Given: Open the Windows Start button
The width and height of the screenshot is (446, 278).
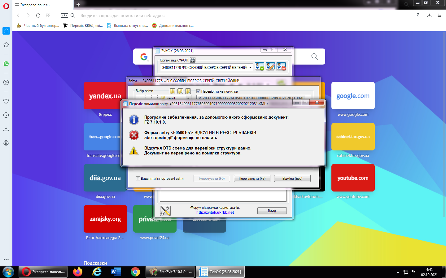Looking at the screenshot, I should (x=8, y=272).
